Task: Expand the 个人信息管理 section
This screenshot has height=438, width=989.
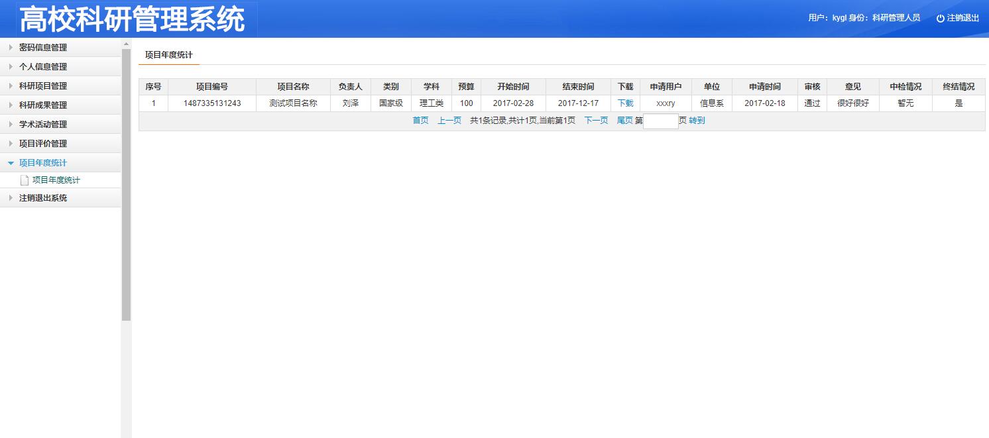Action: click(43, 67)
